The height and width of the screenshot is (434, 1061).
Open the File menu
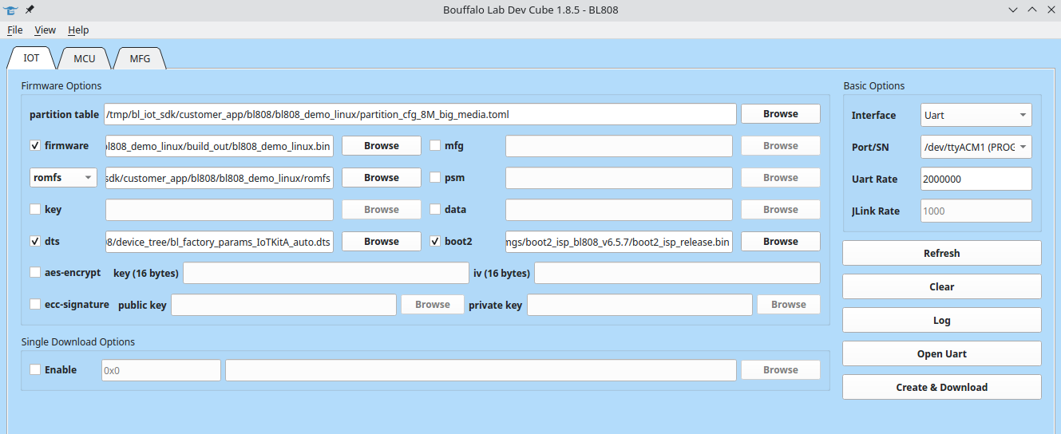click(15, 30)
